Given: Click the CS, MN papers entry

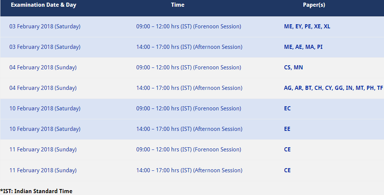Looking at the screenshot, I should click(x=293, y=67).
